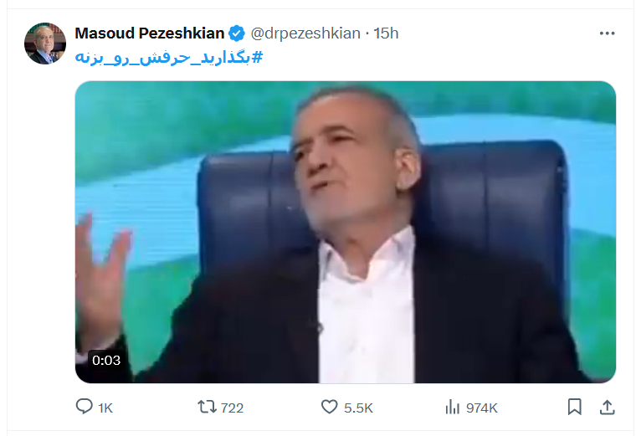This screenshot has height=436, width=636.
Task: Open the three-dot more options menu
Action: [608, 33]
